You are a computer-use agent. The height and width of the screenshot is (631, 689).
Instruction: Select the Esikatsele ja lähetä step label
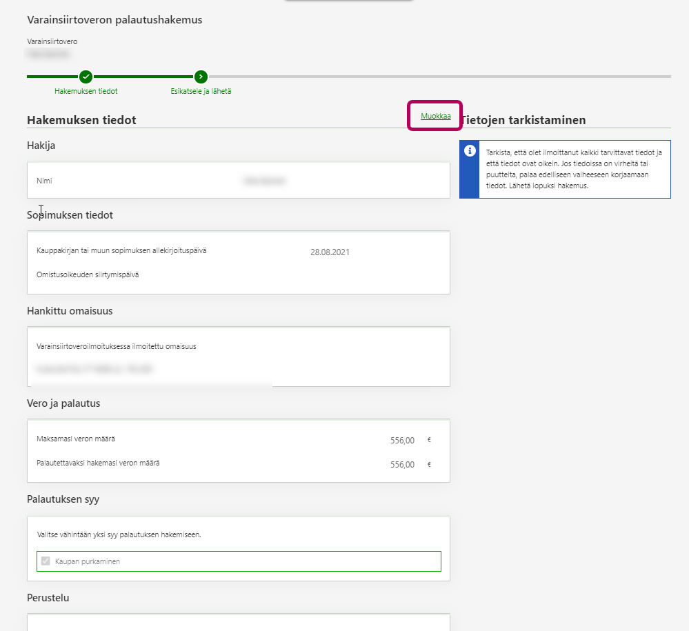[x=201, y=91]
